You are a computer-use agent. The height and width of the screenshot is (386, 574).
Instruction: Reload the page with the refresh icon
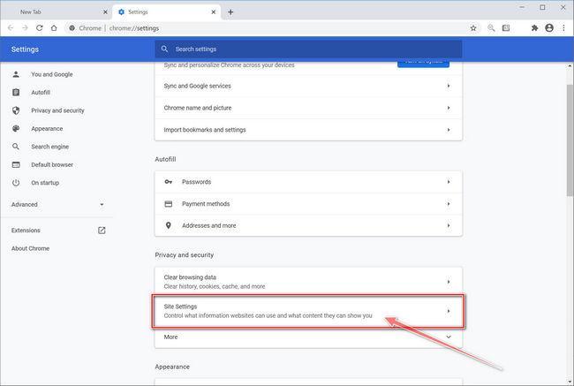tap(39, 28)
